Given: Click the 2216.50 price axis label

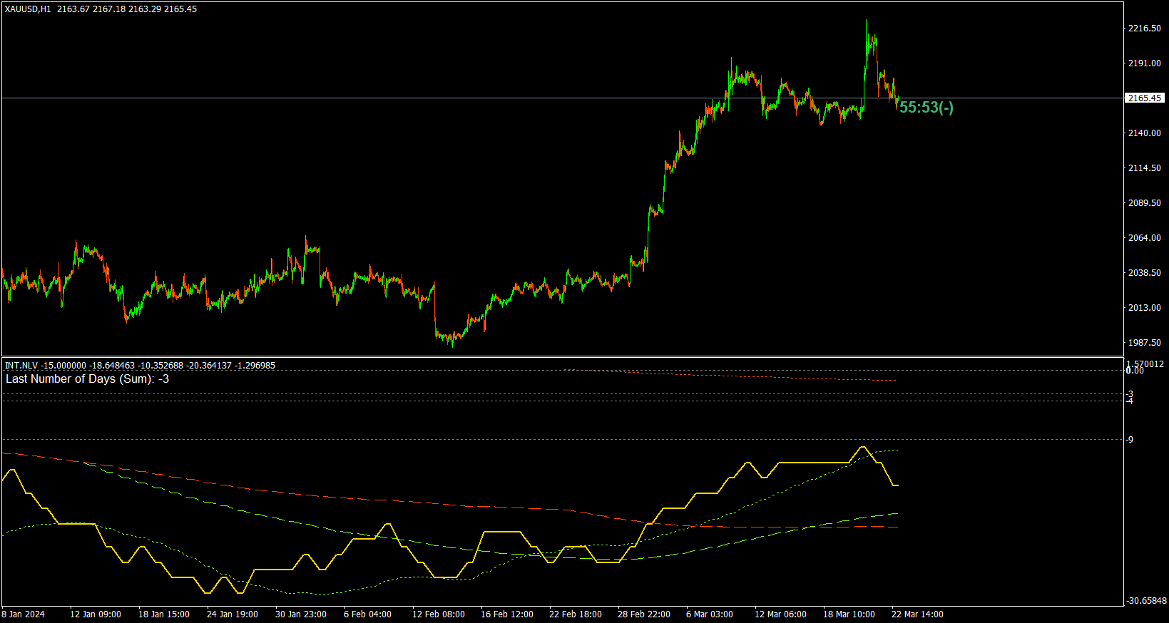Looking at the screenshot, I should tap(1144, 29).
